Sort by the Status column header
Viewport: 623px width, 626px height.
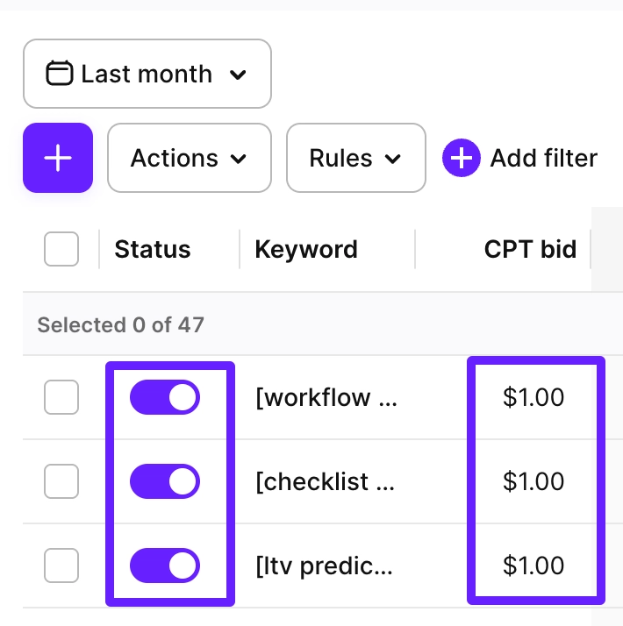coord(153,250)
